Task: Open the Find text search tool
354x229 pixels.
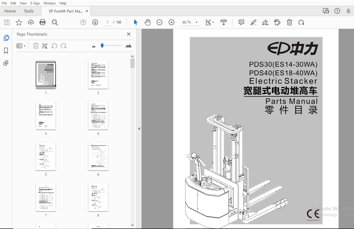Action: pyautogui.click(x=55, y=22)
